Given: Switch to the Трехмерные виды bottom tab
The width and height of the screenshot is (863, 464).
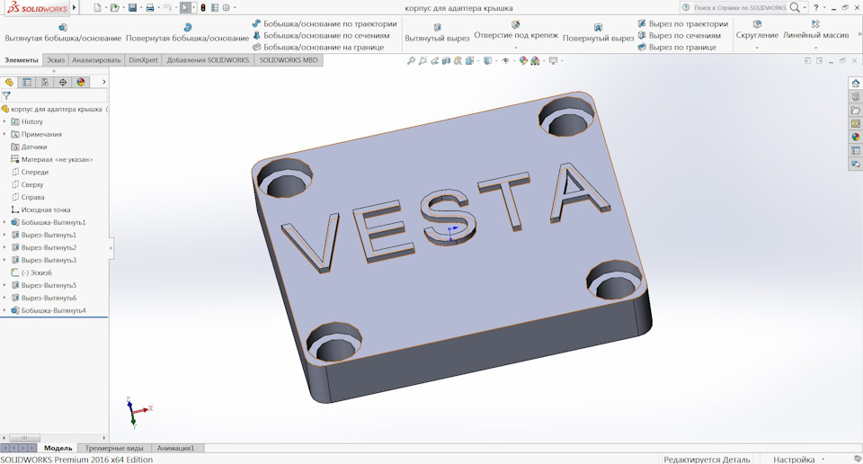Looking at the screenshot, I should tap(114, 448).
